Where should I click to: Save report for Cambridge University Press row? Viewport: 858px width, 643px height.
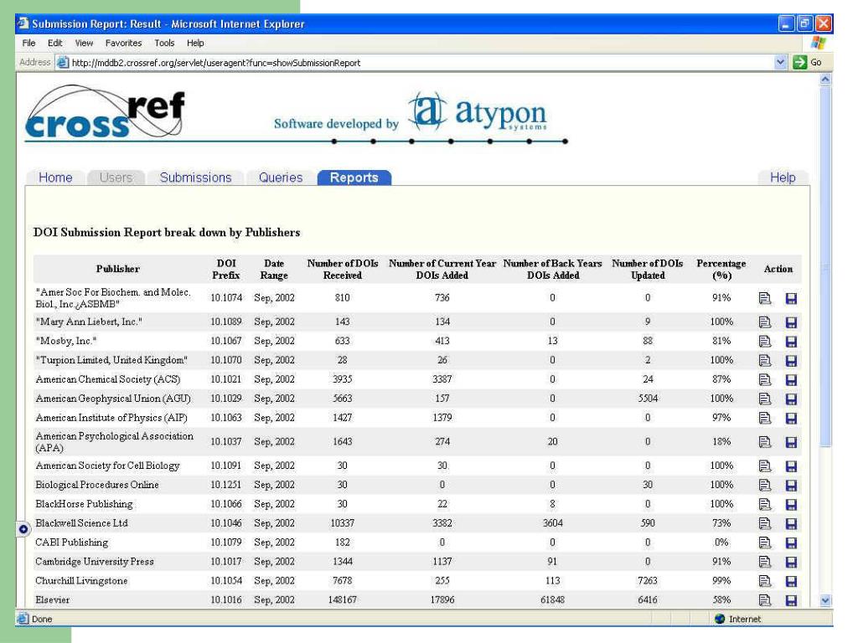pyautogui.click(x=791, y=562)
